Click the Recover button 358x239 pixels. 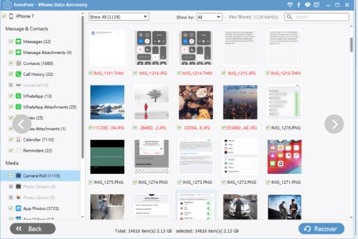pyautogui.click(x=321, y=229)
